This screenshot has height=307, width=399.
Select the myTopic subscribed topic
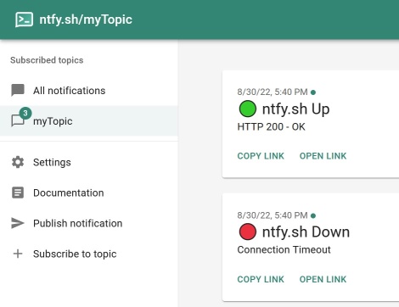coord(89,121)
